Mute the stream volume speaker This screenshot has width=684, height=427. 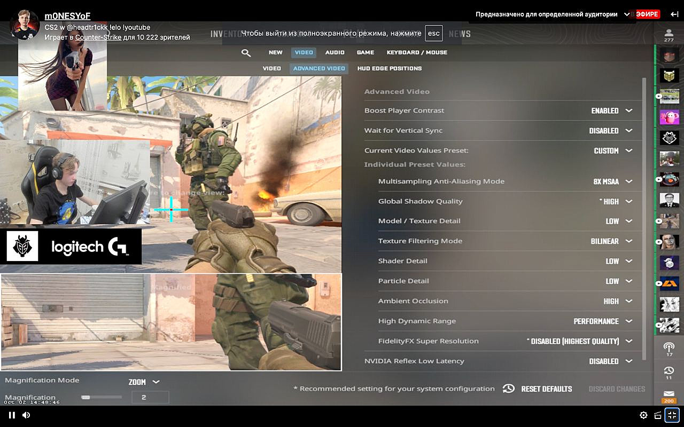(x=26, y=415)
